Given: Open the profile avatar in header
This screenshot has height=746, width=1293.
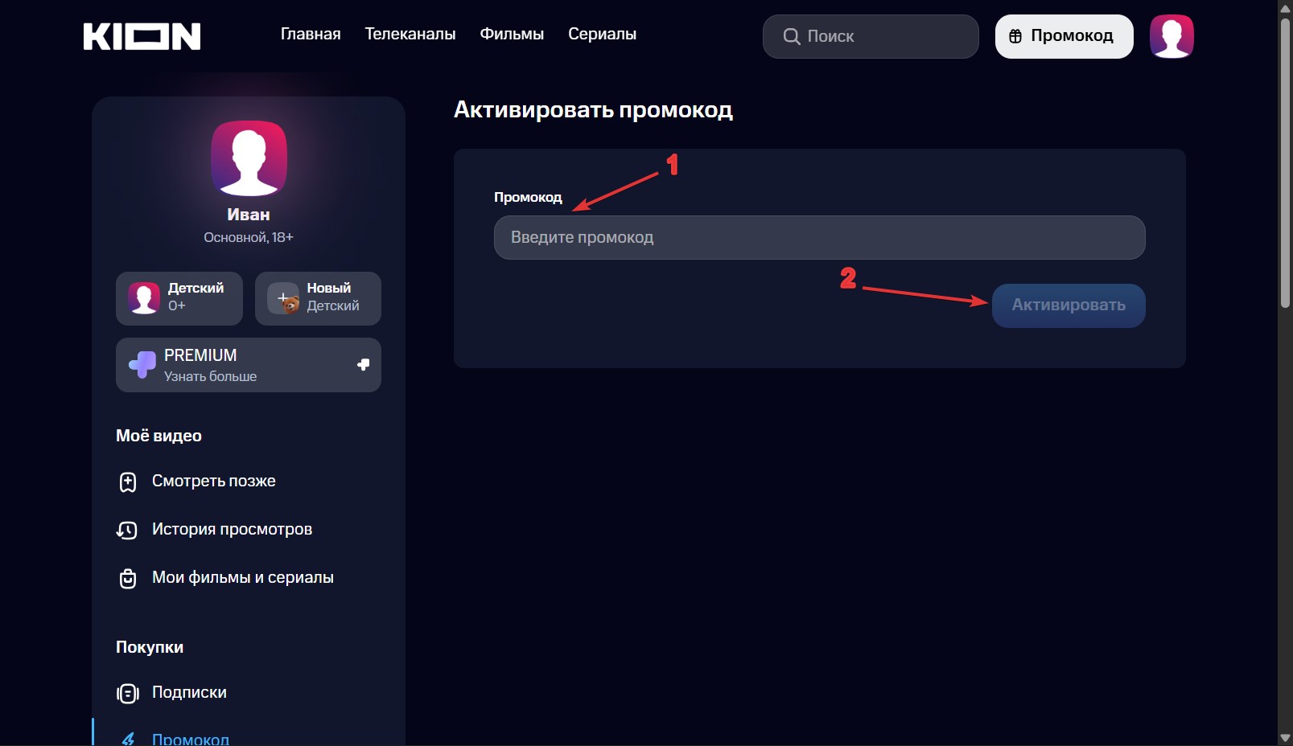Looking at the screenshot, I should tap(1171, 36).
